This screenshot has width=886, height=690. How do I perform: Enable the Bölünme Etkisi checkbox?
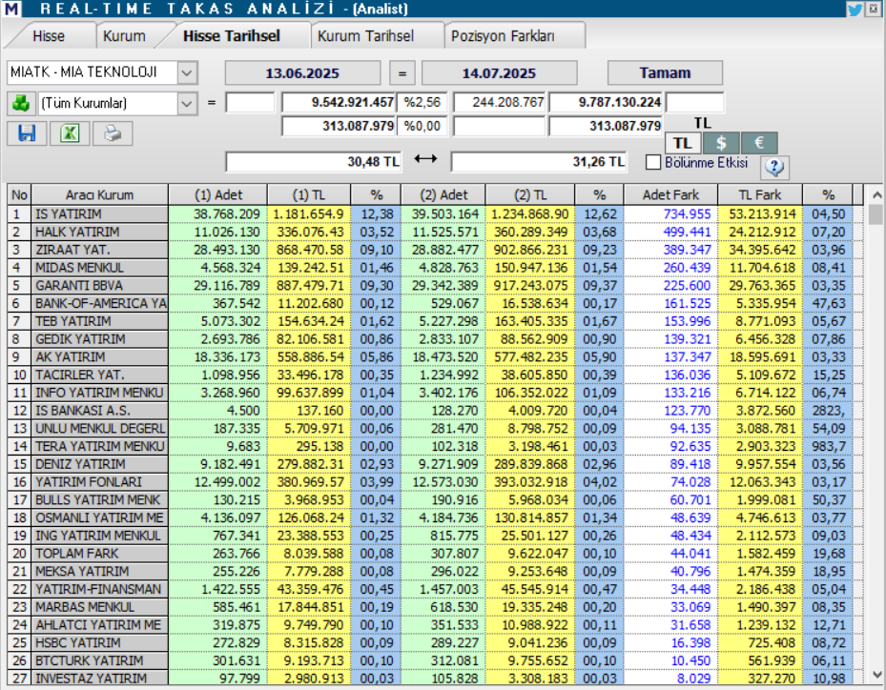coord(653,163)
